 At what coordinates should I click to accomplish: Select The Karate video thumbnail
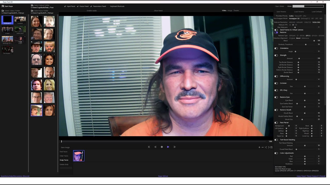click(7, 50)
